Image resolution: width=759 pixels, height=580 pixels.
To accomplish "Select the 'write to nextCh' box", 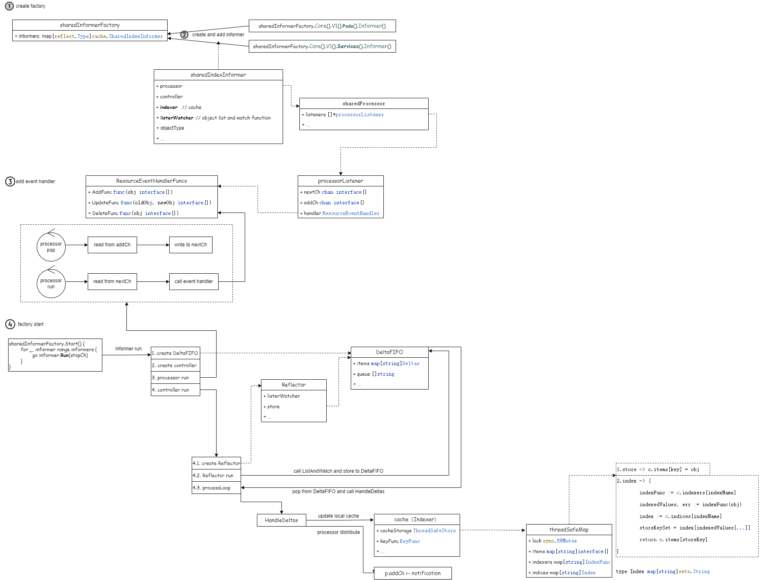I will click(190, 245).
